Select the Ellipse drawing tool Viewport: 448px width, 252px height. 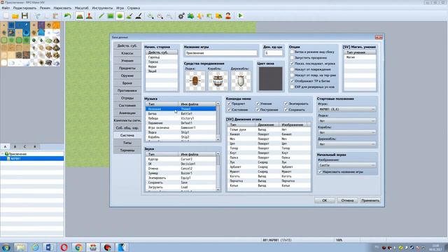[x=120, y=15]
